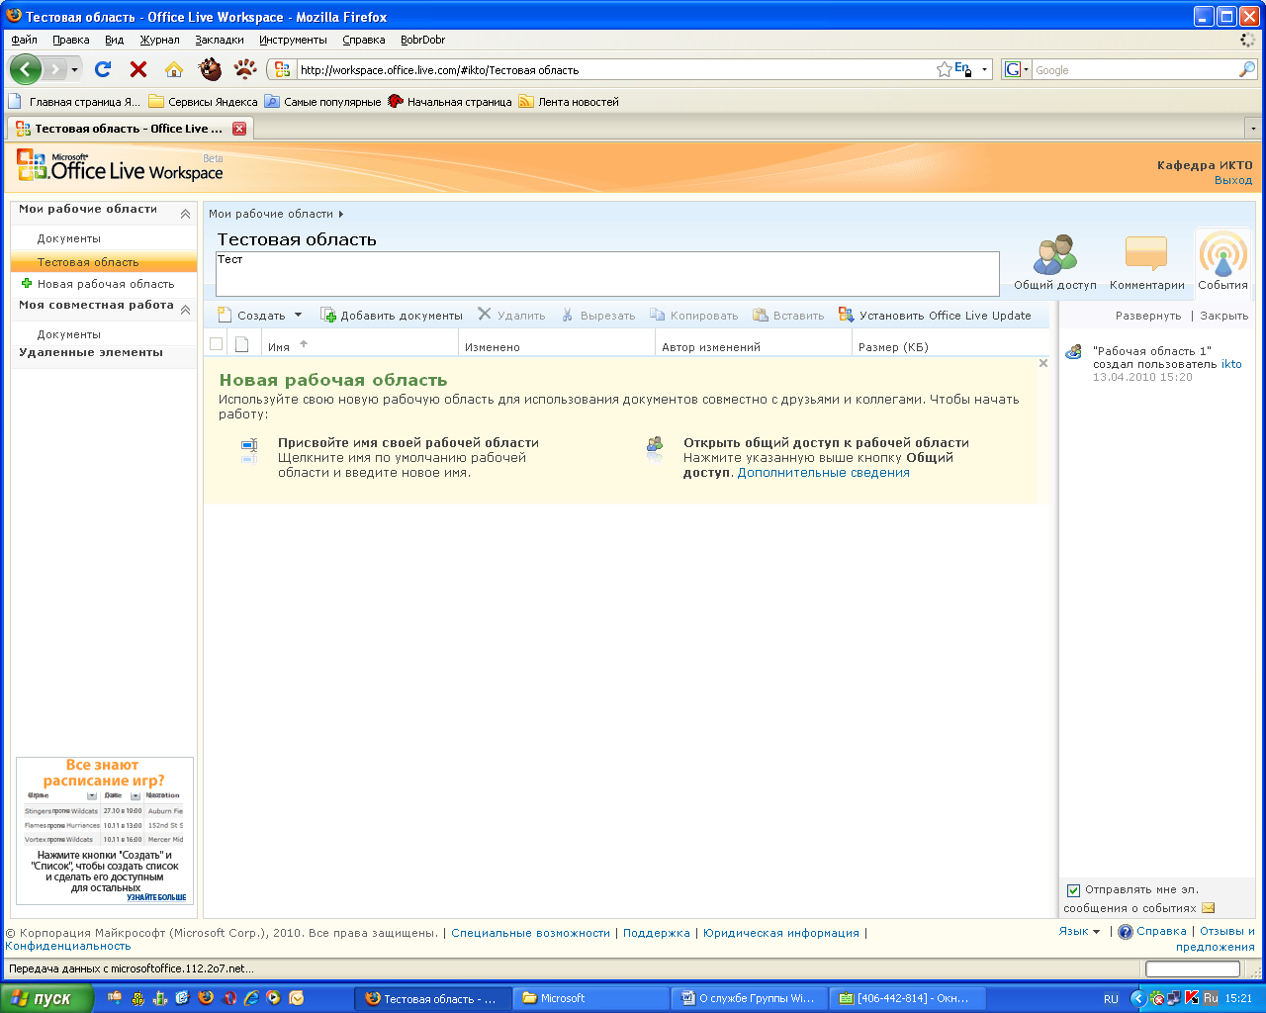
Task: Click the workspace description field containing Тест
Action: pos(607,273)
